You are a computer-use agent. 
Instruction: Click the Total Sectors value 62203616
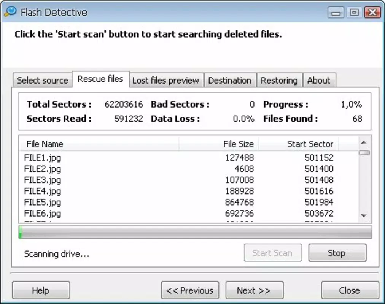tap(124, 104)
